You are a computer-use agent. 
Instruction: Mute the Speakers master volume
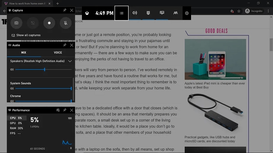coord(12,69)
